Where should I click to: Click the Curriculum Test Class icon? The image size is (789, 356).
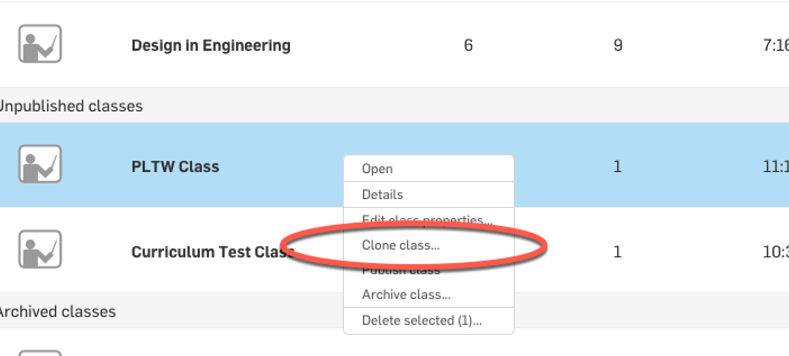pos(40,250)
